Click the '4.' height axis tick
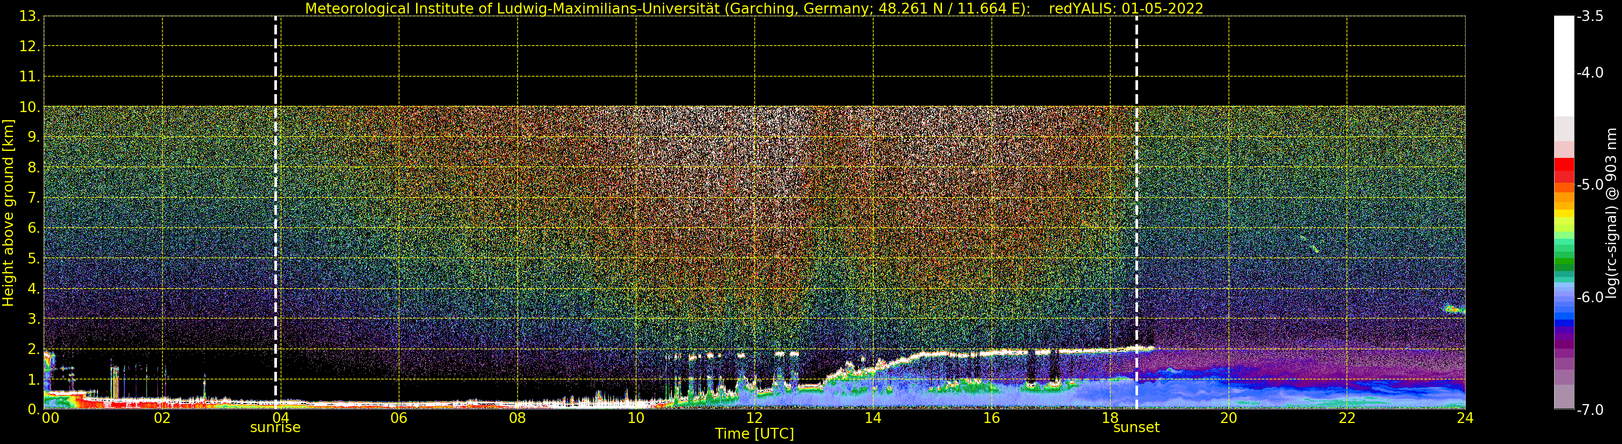Screen dimensions: 1622x444 (x=34, y=288)
